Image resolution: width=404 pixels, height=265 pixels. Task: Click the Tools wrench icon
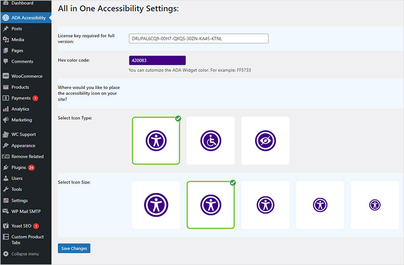(x=5, y=190)
